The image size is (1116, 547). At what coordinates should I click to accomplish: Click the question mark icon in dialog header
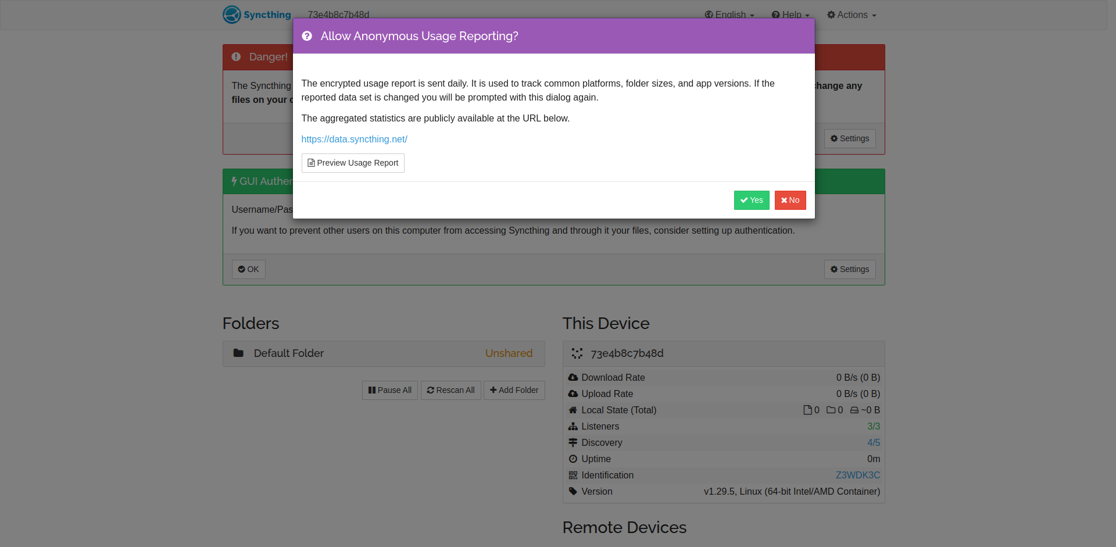pos(307,36)
